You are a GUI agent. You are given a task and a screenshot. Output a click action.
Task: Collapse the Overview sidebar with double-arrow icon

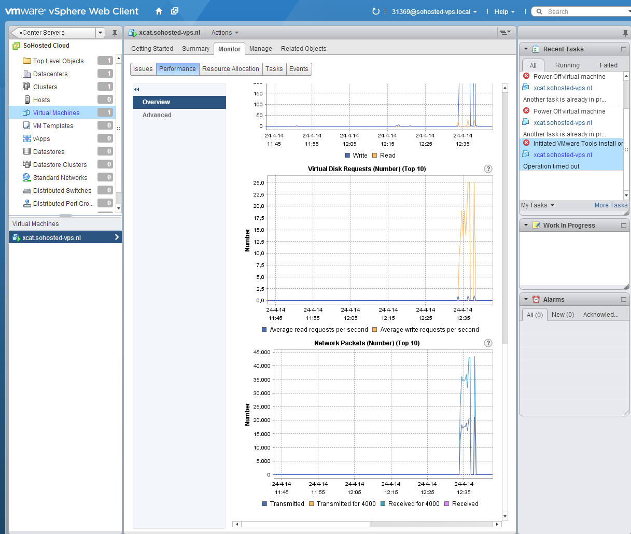click(137, 89)
